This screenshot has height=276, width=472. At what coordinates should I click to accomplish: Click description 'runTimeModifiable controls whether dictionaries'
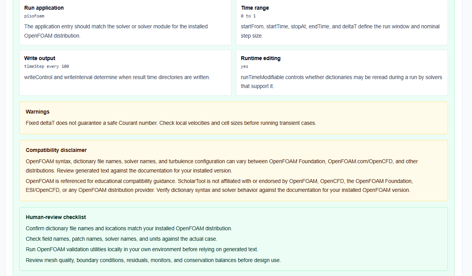342,81
